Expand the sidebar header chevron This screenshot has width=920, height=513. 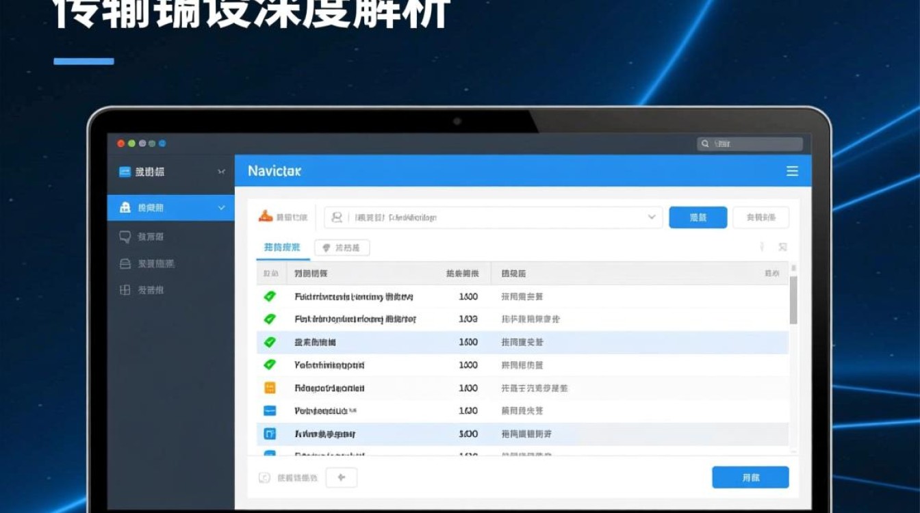(221, 172)
